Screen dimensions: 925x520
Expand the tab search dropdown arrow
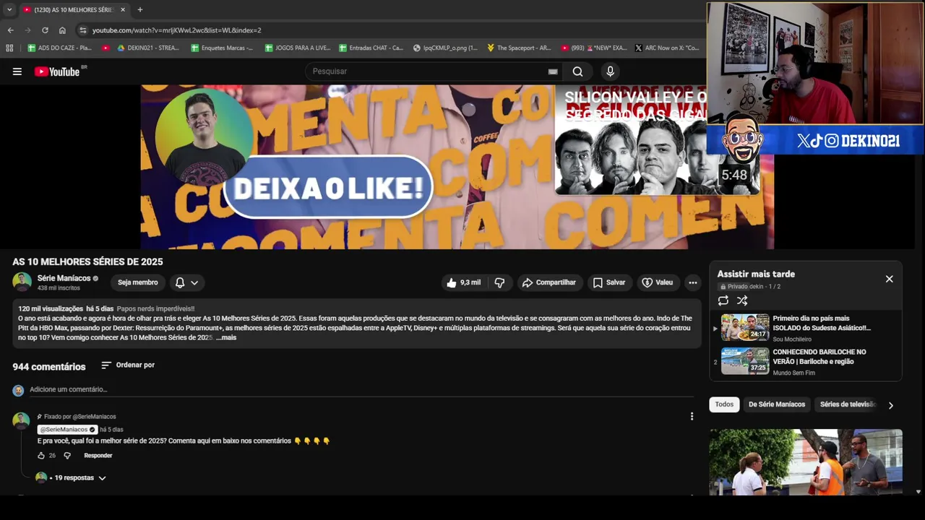[x=9, y=9]
